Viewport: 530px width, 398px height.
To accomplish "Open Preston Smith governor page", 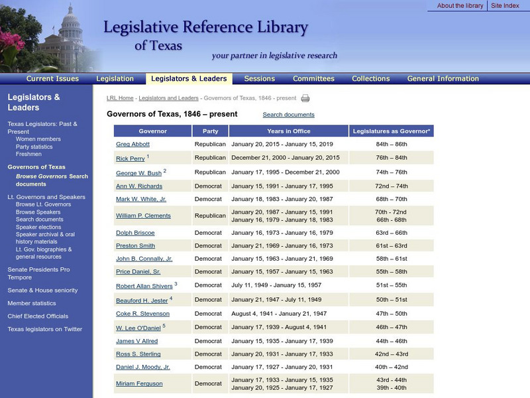I will [136, 245].
